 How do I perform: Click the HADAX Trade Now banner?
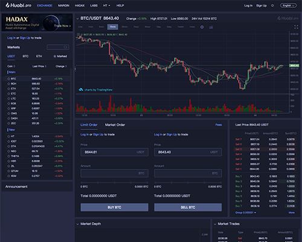click(x=37, y=22)
